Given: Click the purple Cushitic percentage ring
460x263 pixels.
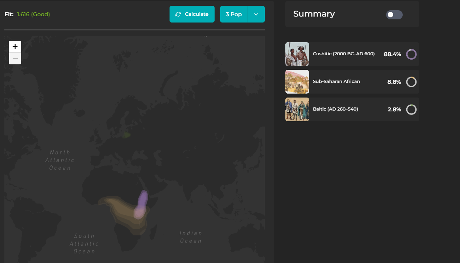Looking at the screenshot, I should tap(411, 54).
